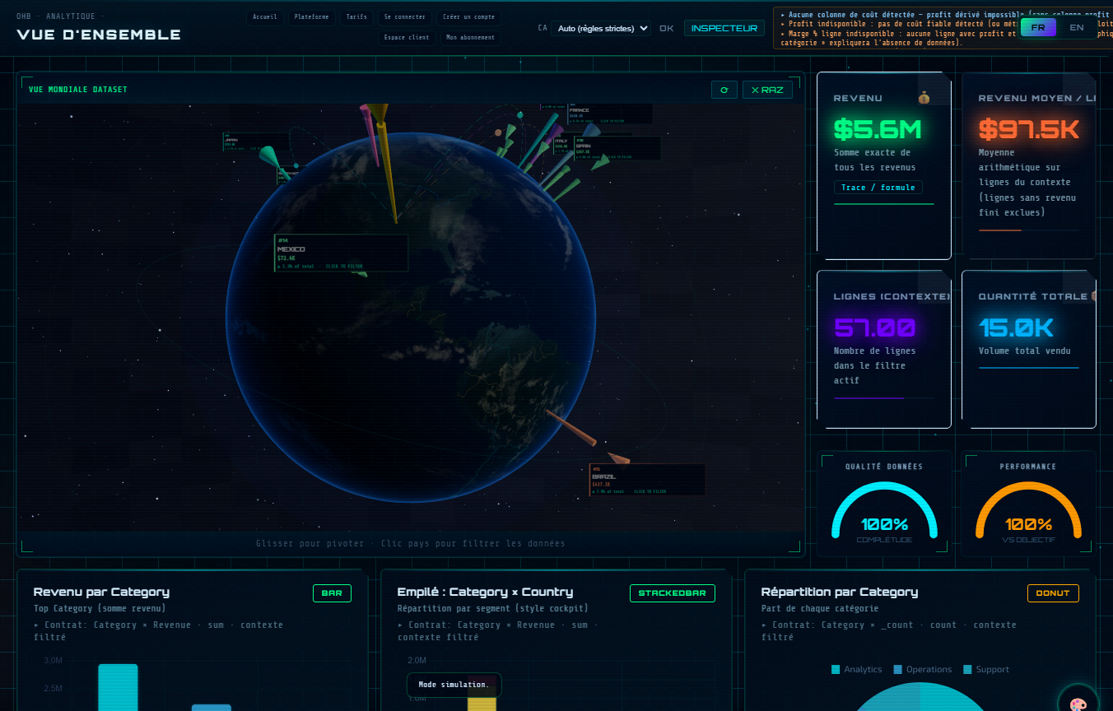Click the Répartition par Category heading
The height and width of the screenshot is (711, 1113).
pyautogui.click(x=839, y=592)
